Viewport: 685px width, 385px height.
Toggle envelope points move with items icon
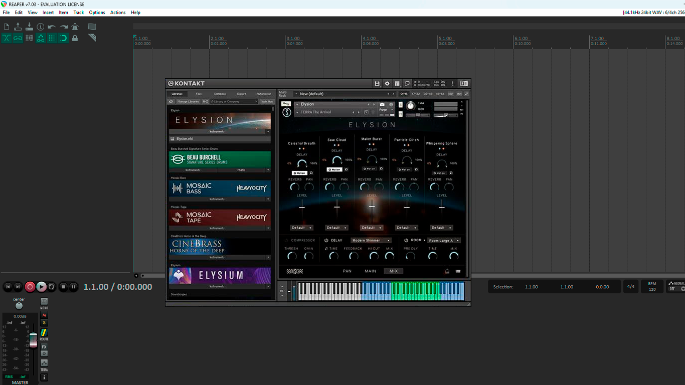click(41, 38)
